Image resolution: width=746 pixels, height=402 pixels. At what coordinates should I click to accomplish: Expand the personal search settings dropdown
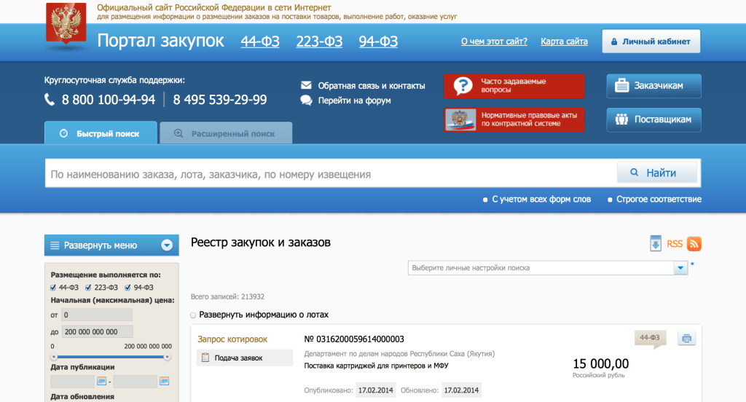[x=680, y=268]
